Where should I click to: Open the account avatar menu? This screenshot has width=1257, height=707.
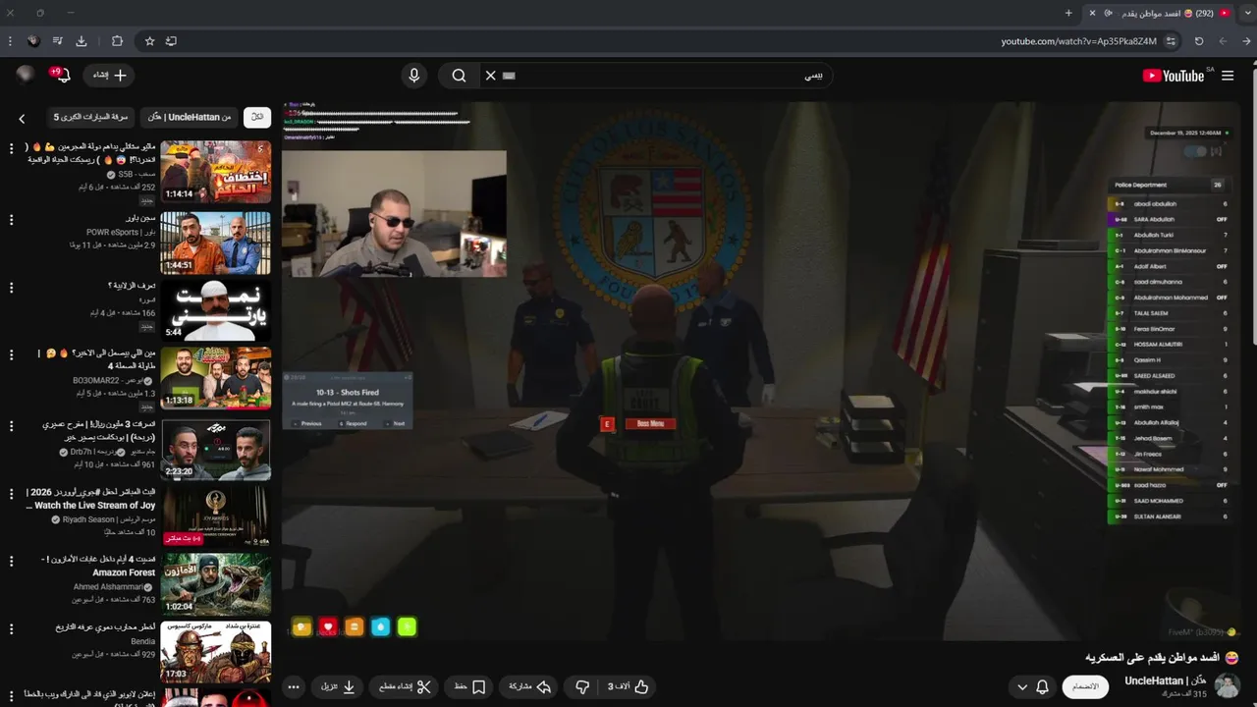point(26,76)
